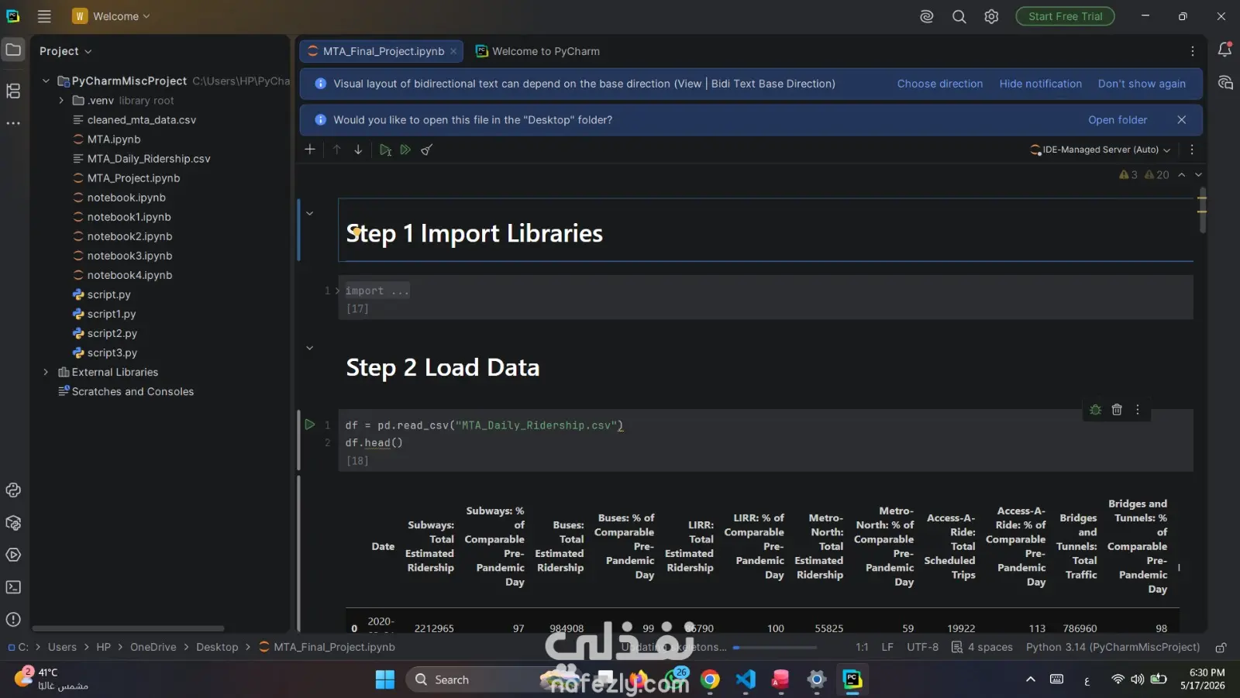This screenshot has width=1240, height=698.
Task: Click Don't show again link
Action: (1142, 84)
